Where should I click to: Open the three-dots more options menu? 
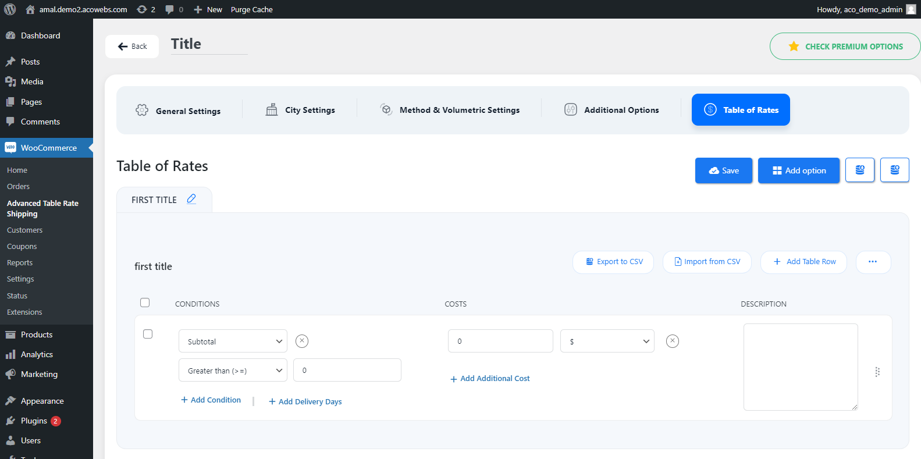click(873, 262)
